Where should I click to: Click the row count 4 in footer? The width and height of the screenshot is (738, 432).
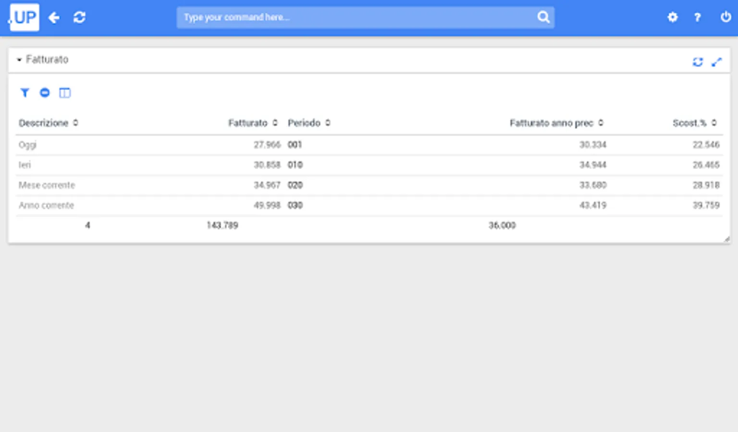click(x=87, y=226)
